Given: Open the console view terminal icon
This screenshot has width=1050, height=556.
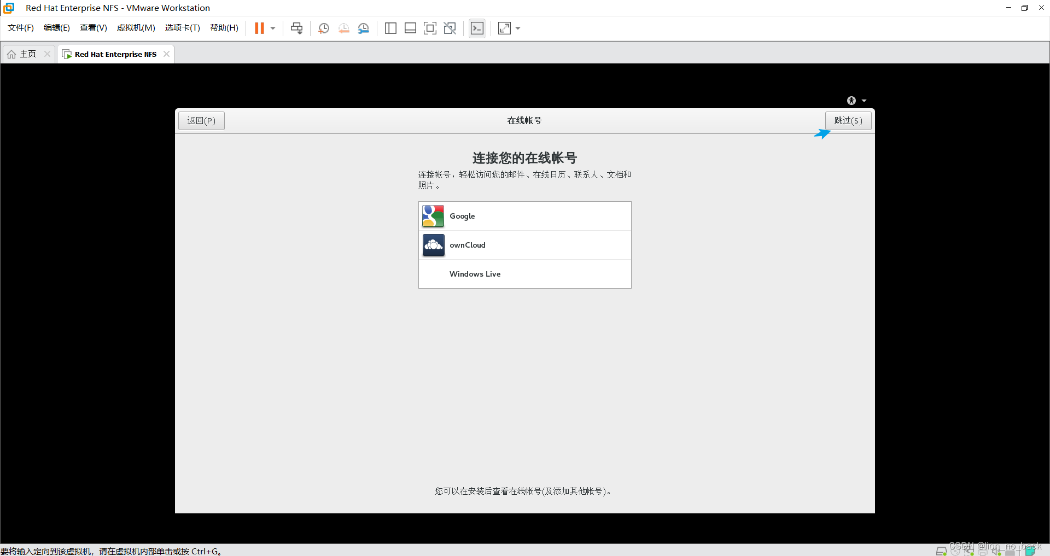Looking at the screenshot, I should (477, 28).
